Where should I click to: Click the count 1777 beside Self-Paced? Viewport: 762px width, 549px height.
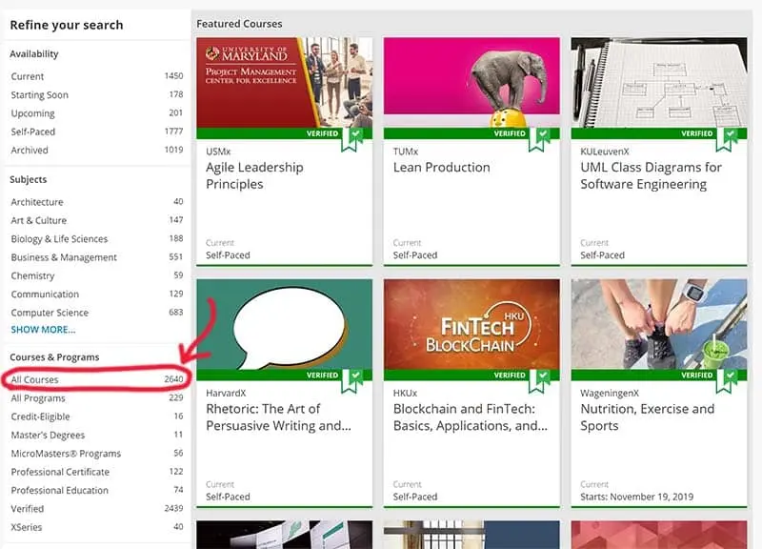[x=173, y=132]
